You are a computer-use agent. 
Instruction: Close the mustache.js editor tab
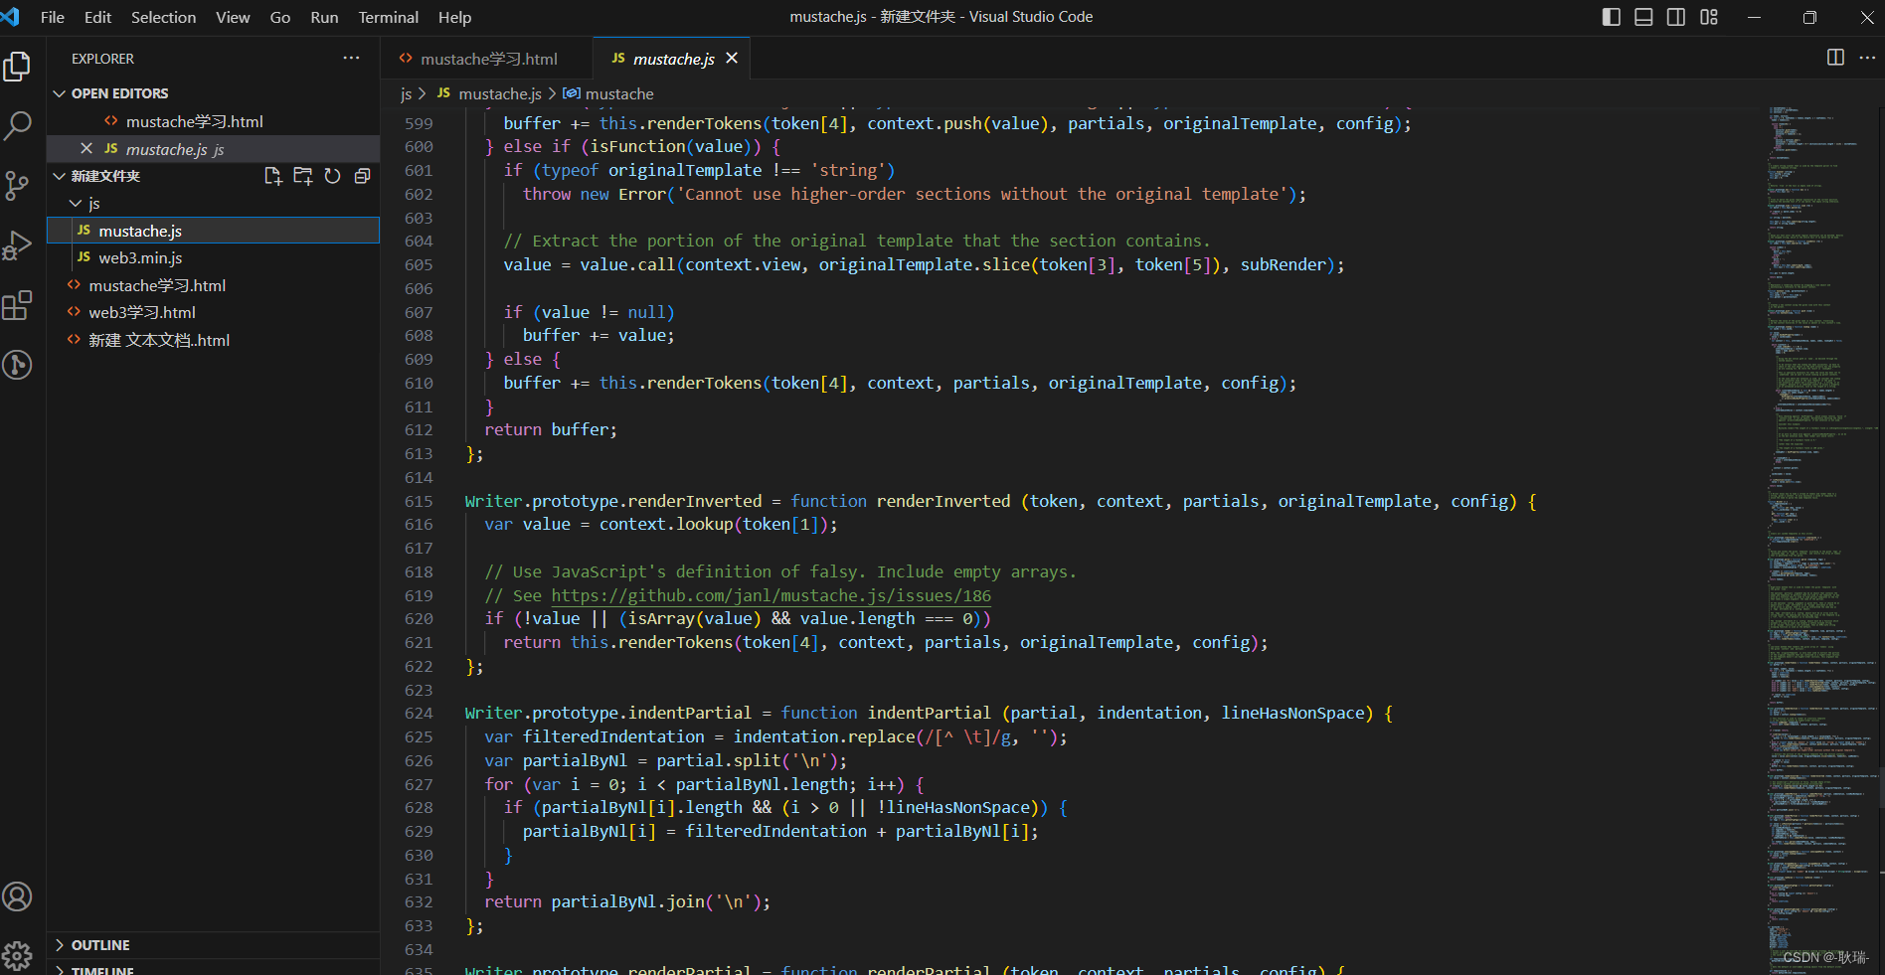pos(732,59)
